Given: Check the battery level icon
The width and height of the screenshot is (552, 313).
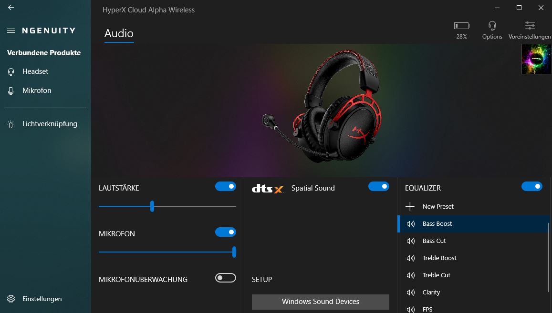Looking at the screenshot, I should click(461, 26).
